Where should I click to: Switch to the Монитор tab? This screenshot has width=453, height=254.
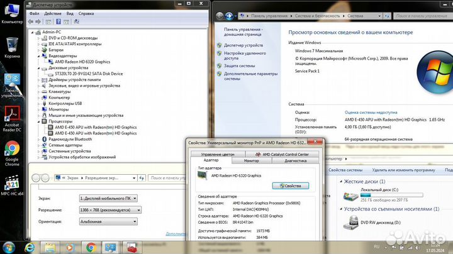click(251, 161)
